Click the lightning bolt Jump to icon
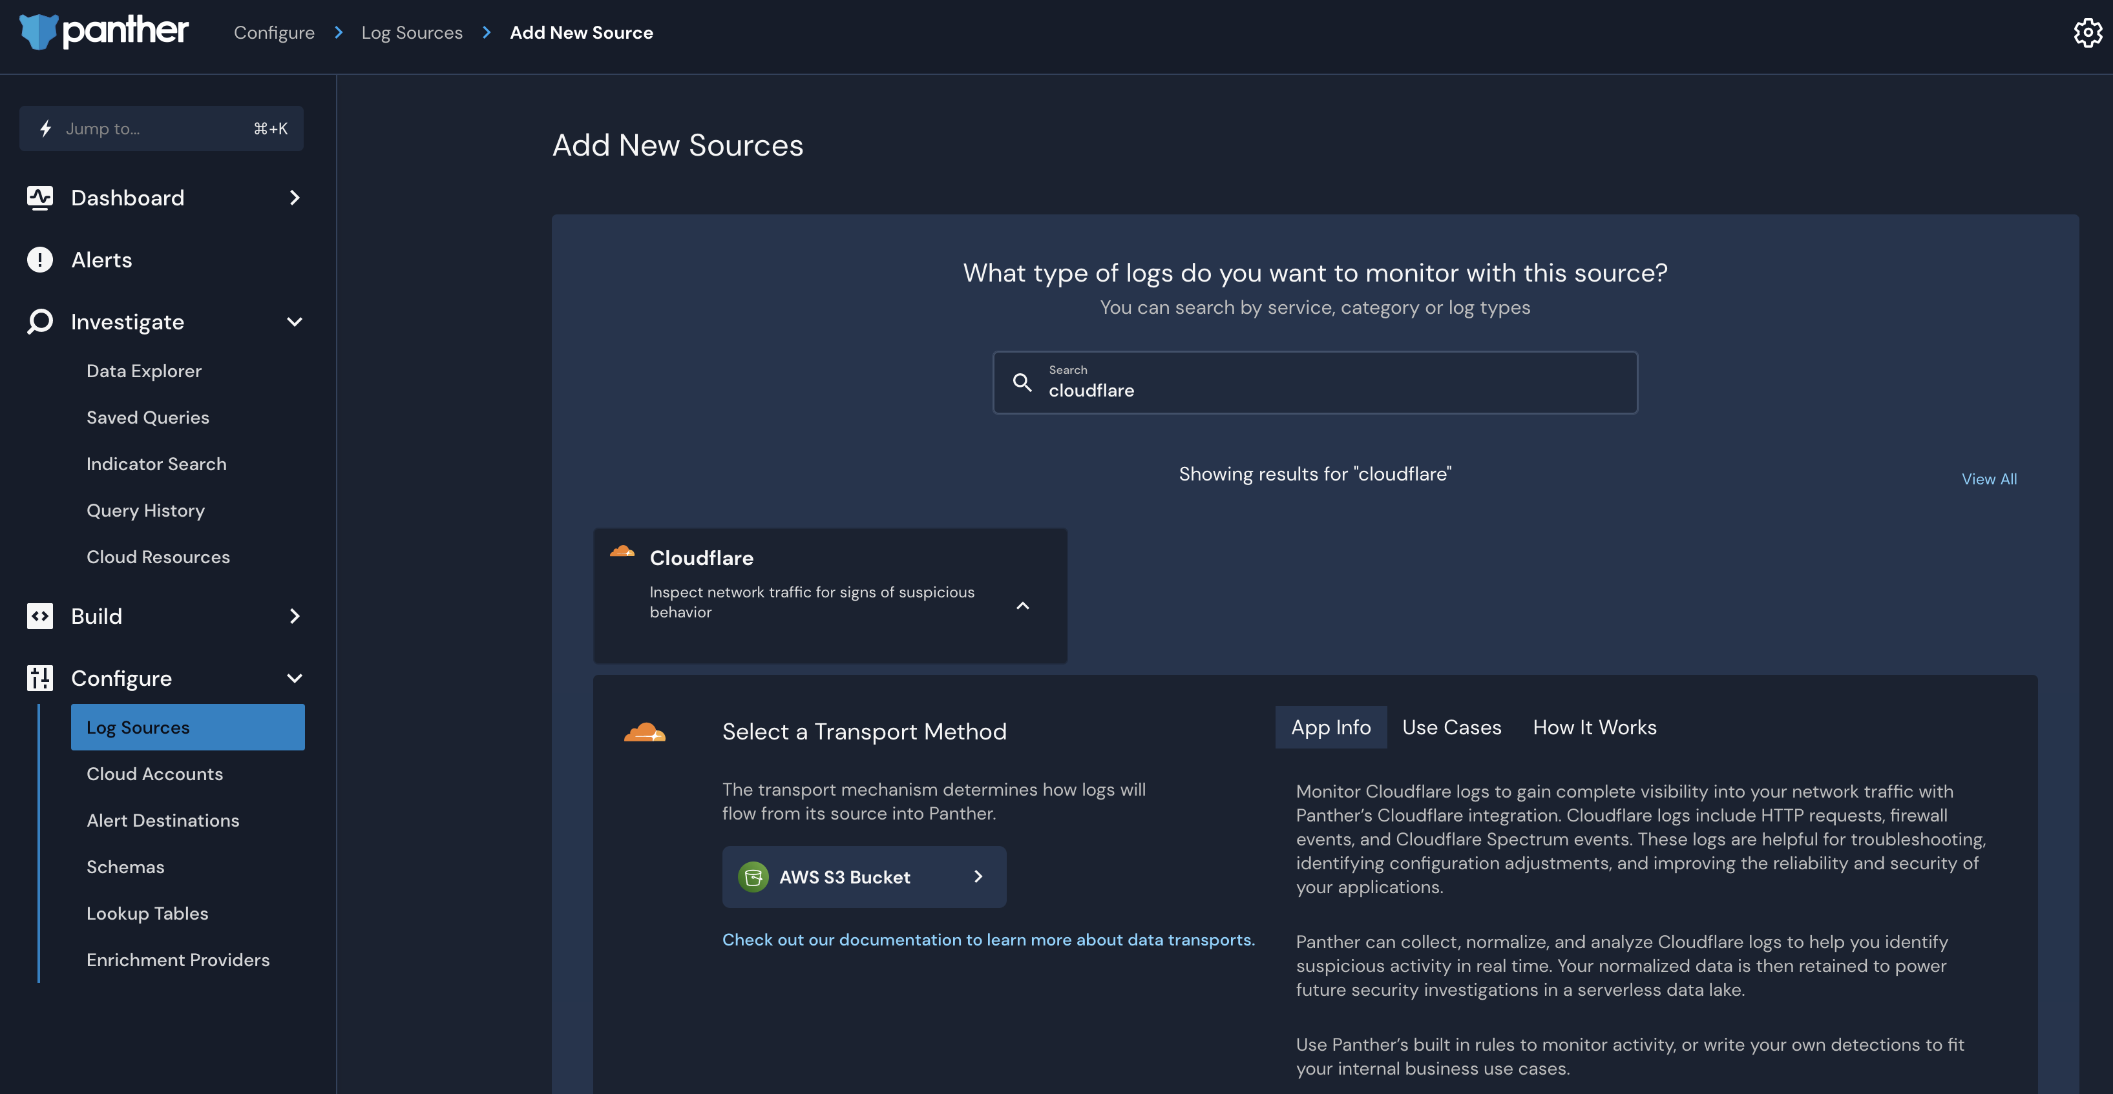The image size is (2113, 1094). [46, 129]
